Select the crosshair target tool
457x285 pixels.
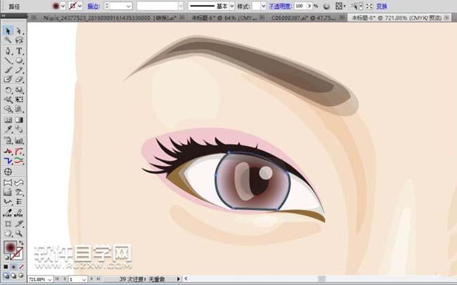[8, 172]
